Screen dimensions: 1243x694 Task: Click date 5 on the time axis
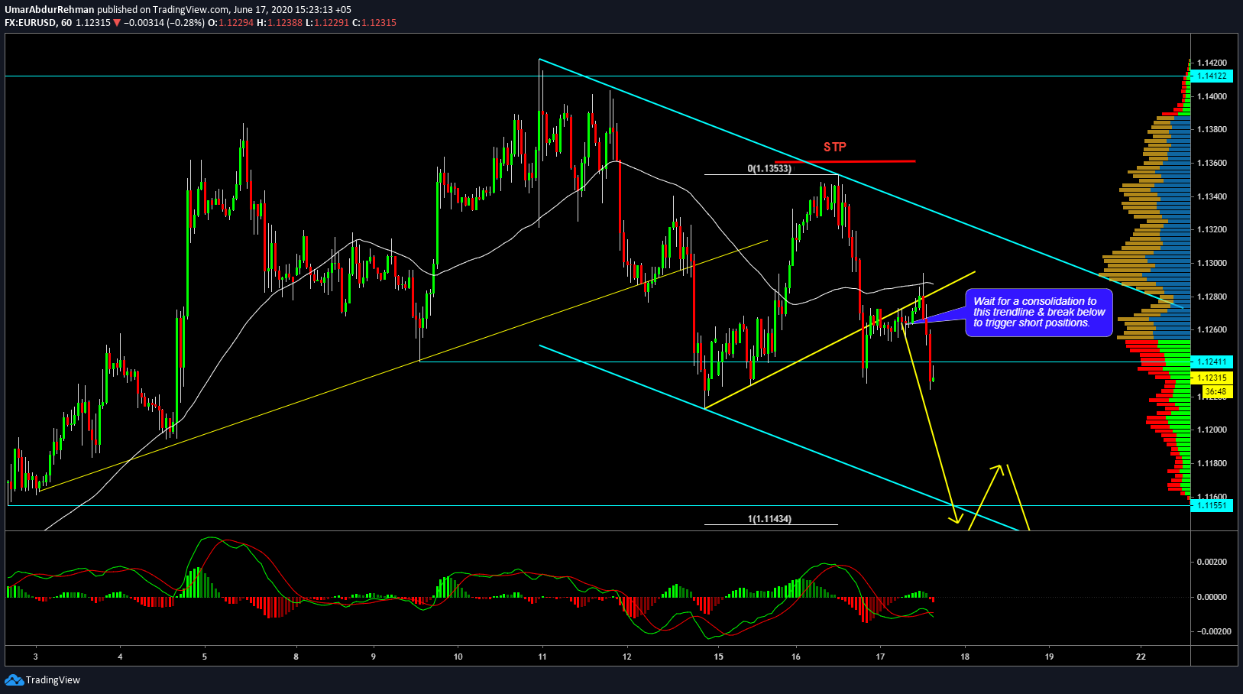pos(205,657)
